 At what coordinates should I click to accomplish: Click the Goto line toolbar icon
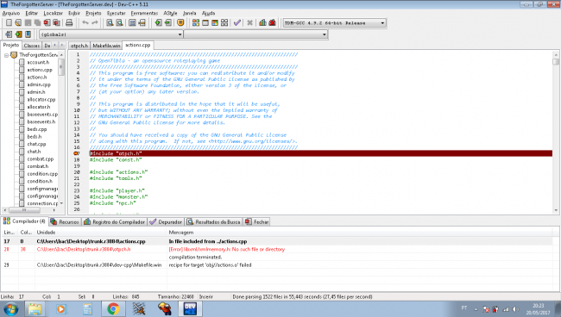pyautogui.click(x=142, y=22)
